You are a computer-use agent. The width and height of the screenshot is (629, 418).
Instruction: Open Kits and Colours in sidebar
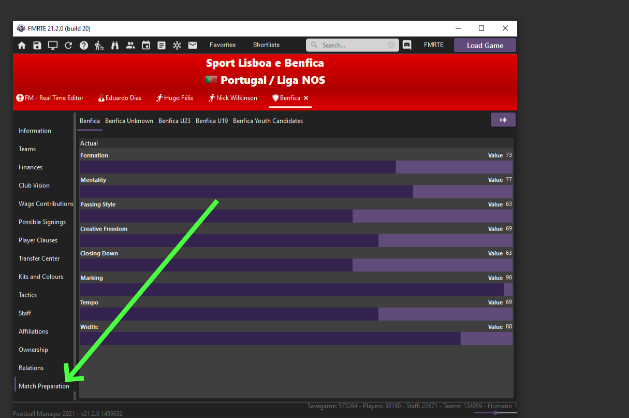pos(41,277)
